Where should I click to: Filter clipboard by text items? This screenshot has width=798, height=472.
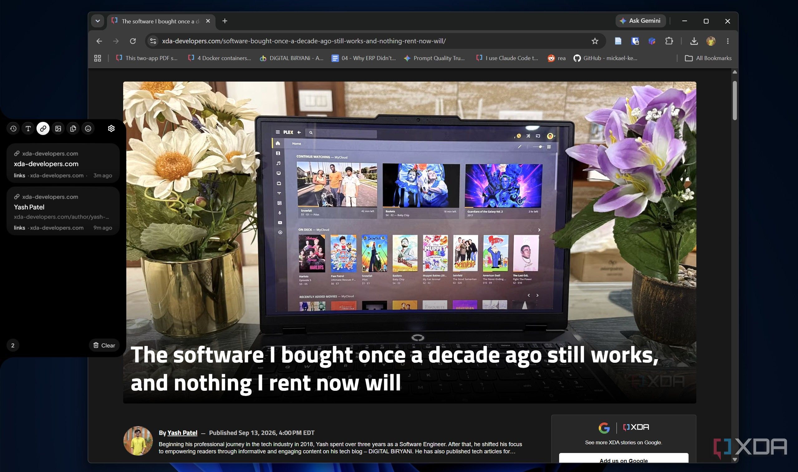28,129
